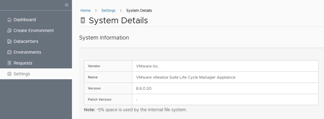Click the System Details page heading
The height and width of the screenshot is (119, 324).
pyautogui.click(x=118, y=21)
